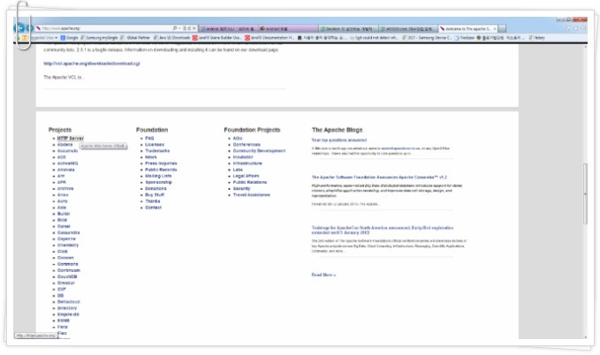Open the Press Inquiries link

(161, 163)
